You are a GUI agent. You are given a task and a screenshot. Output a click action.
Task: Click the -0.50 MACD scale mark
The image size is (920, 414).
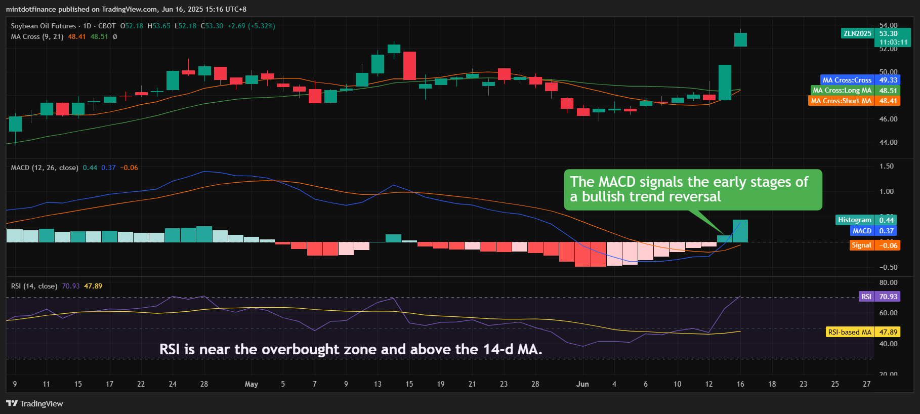coord(888,267)
